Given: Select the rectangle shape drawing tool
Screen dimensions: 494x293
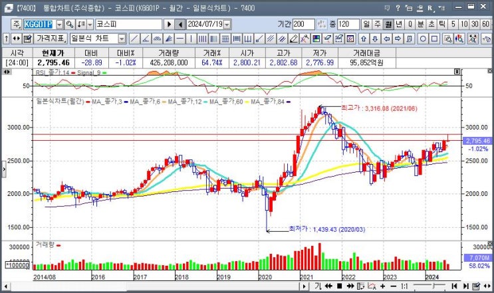Looking at the screenshot, I should pos(434,39).
